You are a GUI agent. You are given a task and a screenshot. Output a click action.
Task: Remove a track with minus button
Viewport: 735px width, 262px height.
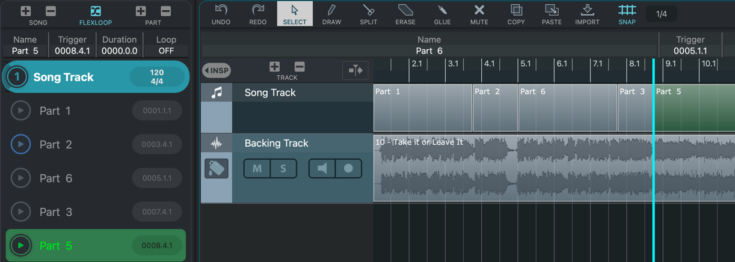click(300, 67)
